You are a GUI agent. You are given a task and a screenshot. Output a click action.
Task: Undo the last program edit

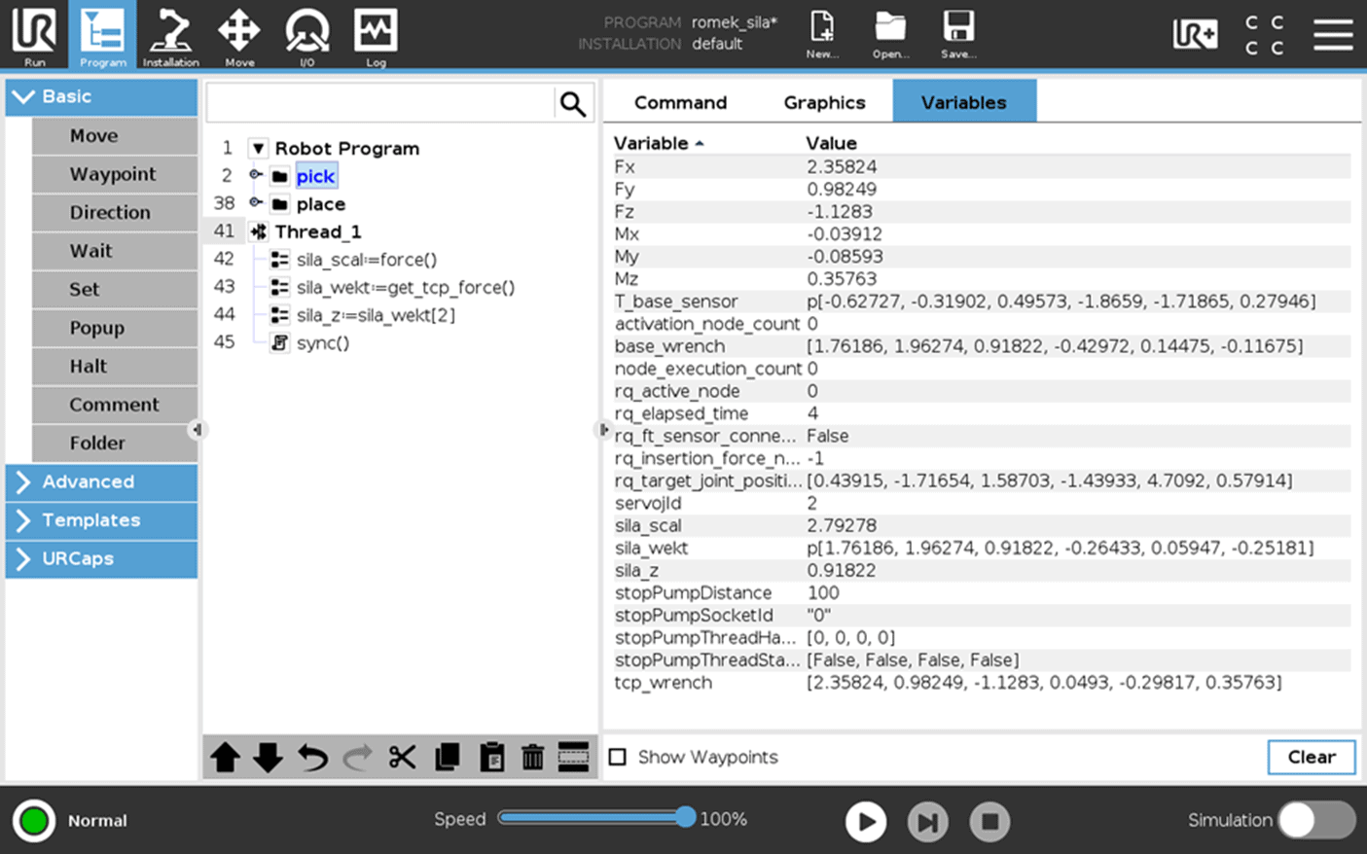(312, 757)
